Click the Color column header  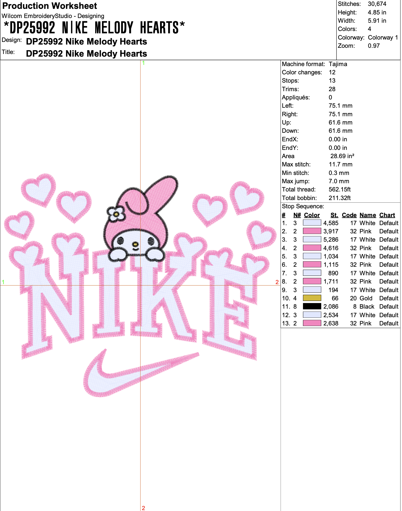point(312,215)
